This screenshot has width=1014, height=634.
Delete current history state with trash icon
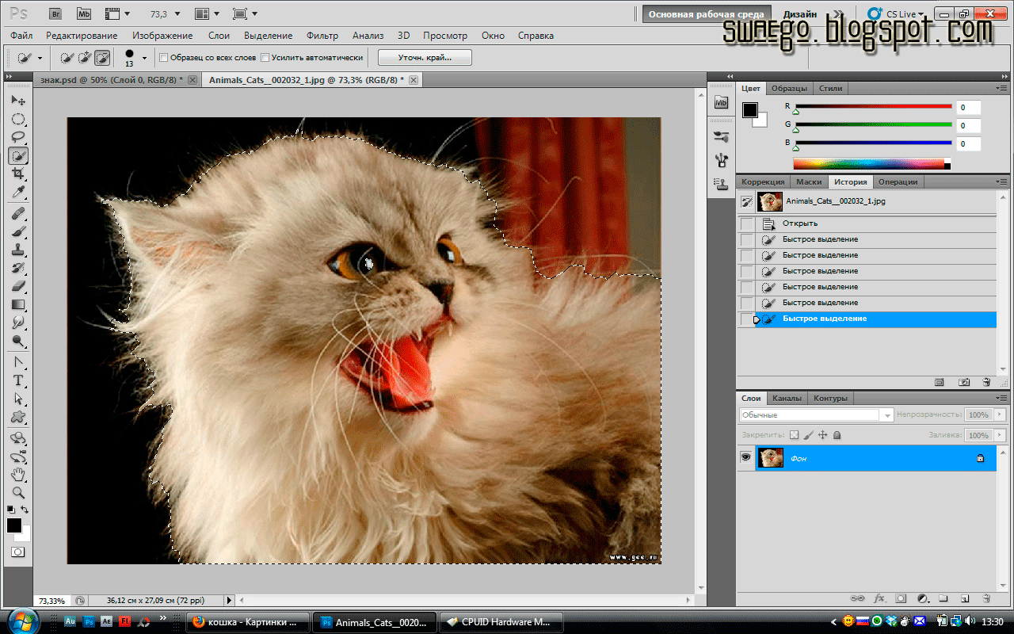pyautogui.click(x=986, y=382)
